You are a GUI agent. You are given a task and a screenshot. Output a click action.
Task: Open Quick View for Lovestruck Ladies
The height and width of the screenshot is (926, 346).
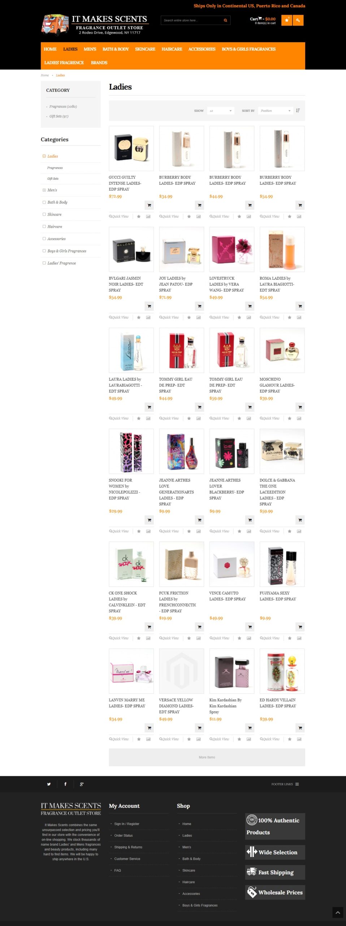click(219, 317)
